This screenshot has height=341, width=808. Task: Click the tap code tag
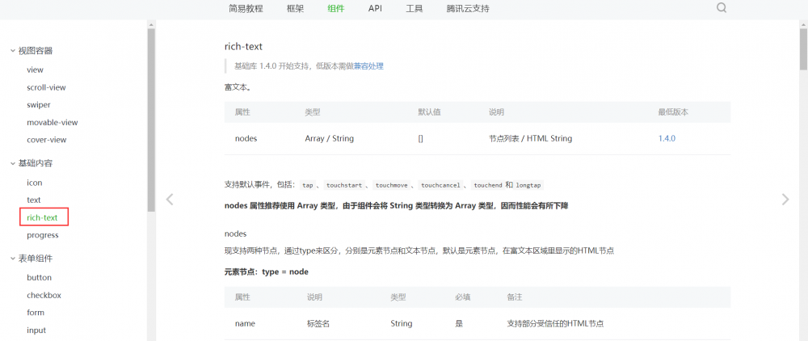point(308,185)
